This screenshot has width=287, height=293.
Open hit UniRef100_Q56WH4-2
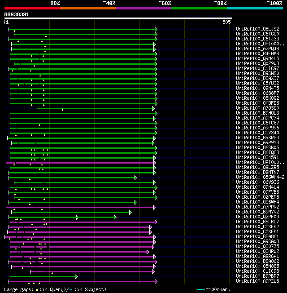coord(260,177)
